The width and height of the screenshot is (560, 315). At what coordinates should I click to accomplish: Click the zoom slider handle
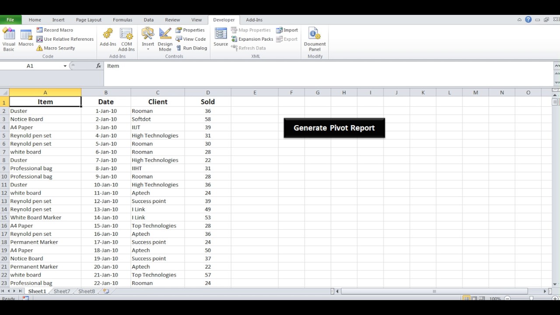click(x=531, y=299)
